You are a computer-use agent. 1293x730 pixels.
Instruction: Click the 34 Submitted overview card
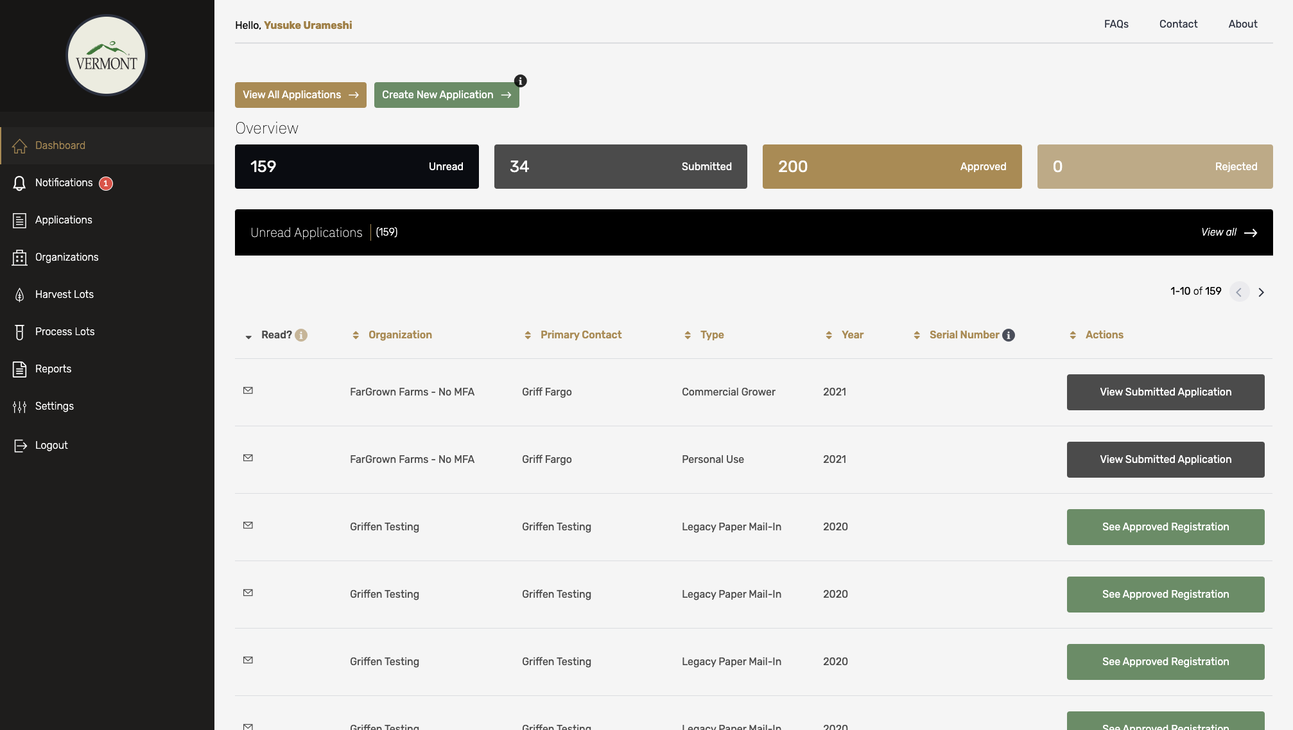pos(621,167)
